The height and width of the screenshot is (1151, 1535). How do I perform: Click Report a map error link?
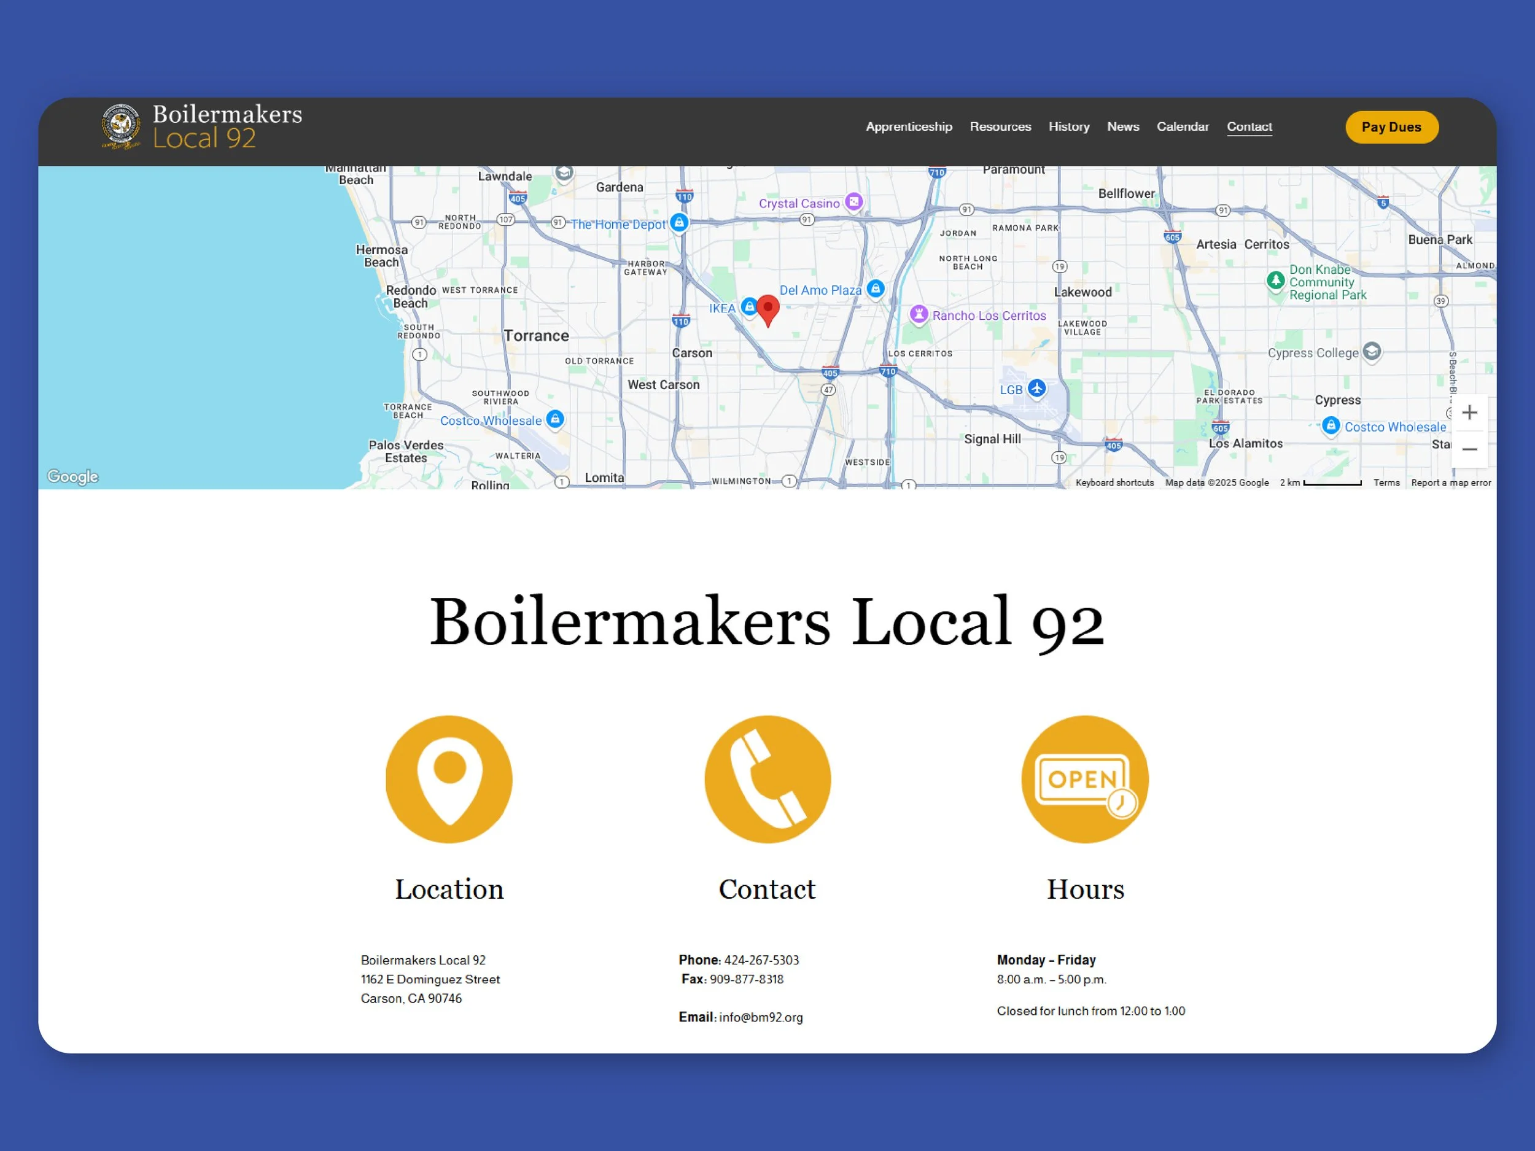click(1450, 483)
